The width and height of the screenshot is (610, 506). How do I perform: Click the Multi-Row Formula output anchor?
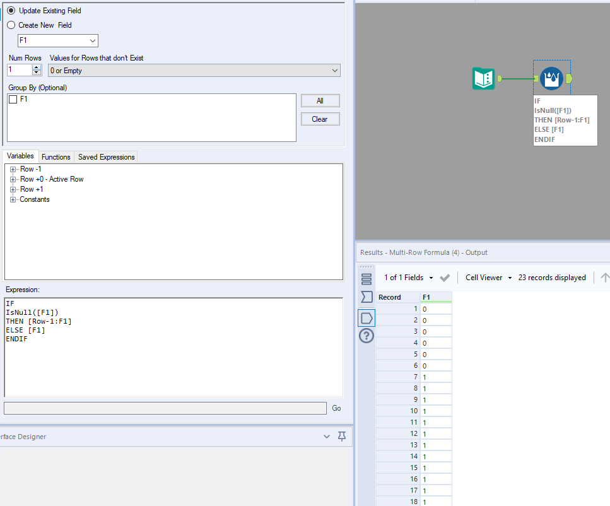coord(569,79)
